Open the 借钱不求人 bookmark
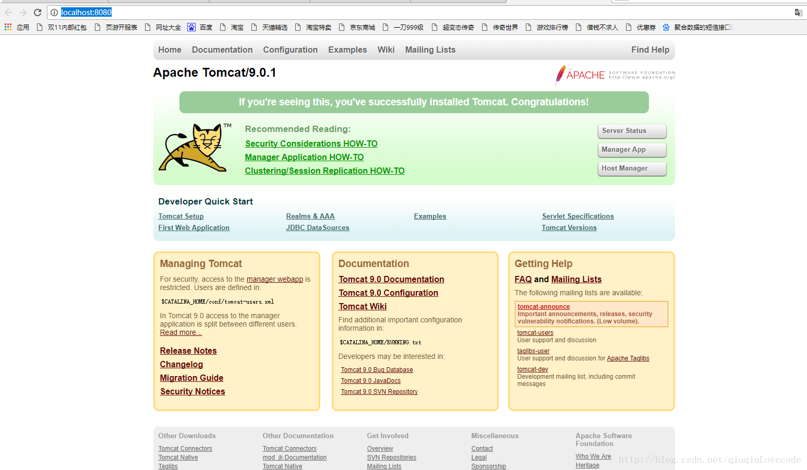The height and width of the screenshot is (470, 807). [597, 27]
